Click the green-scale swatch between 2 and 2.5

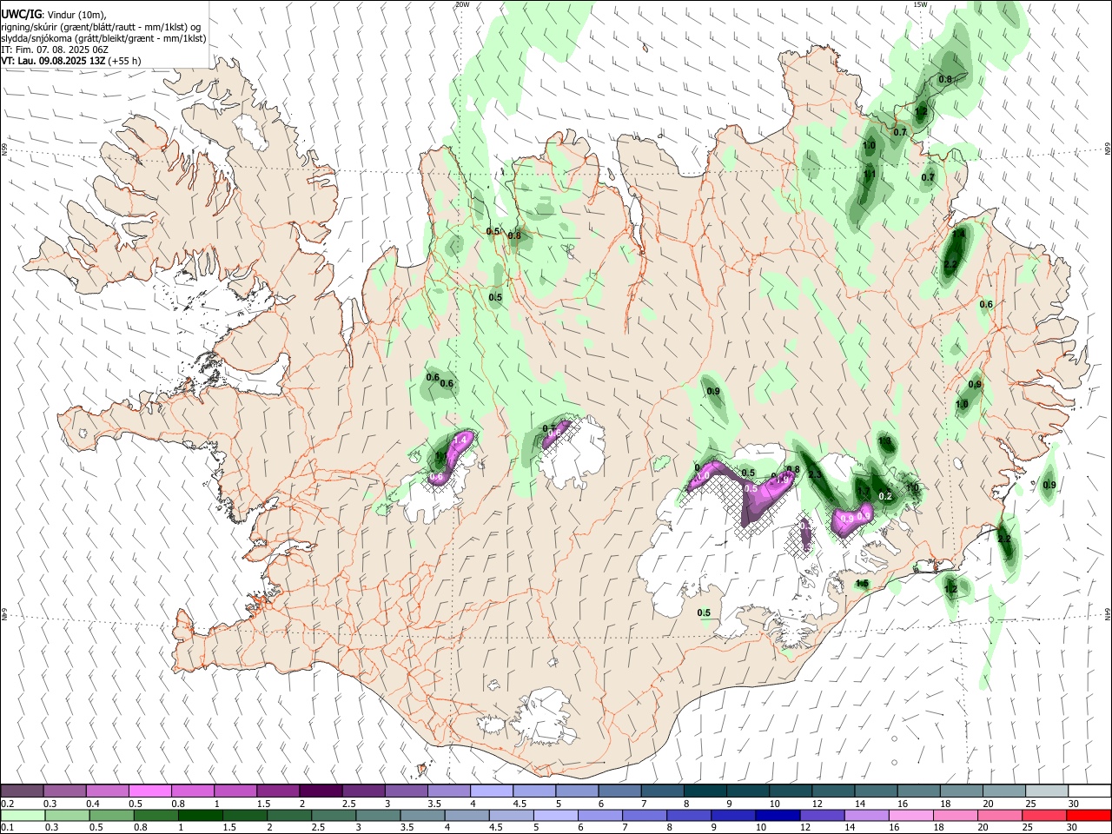coord(289,816)
